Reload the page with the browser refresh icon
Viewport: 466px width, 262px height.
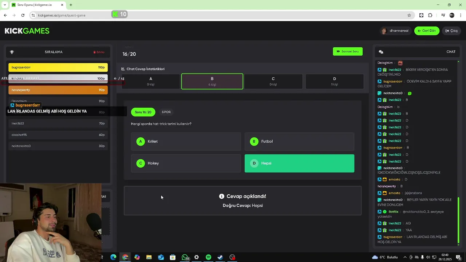[x=23, y=15]
